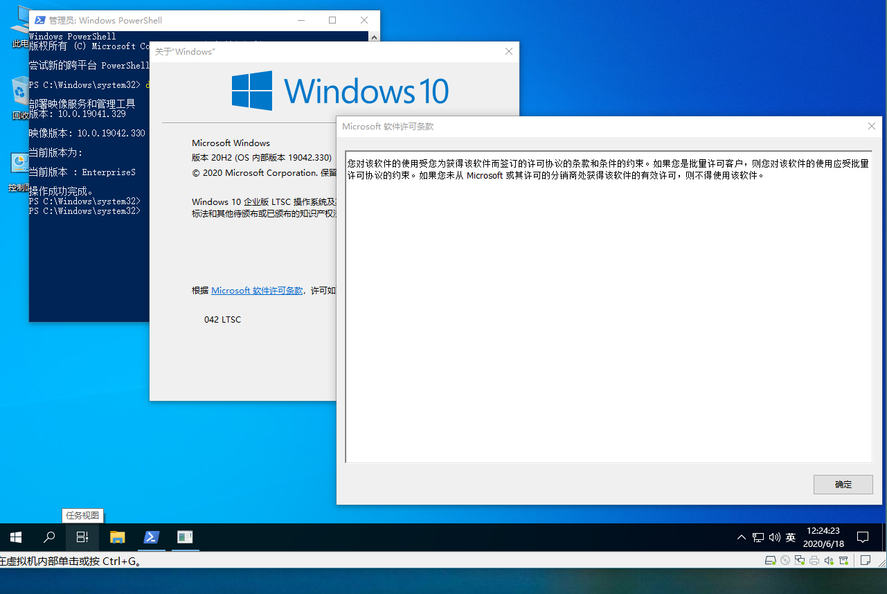The image size is (887, 594).
Task: Switch to winver taskbar icon
Action: pos(185,537)
